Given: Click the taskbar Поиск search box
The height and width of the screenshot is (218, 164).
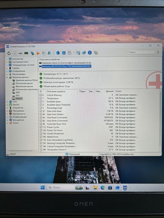Looking at the screenshot, I should (65, 187).
